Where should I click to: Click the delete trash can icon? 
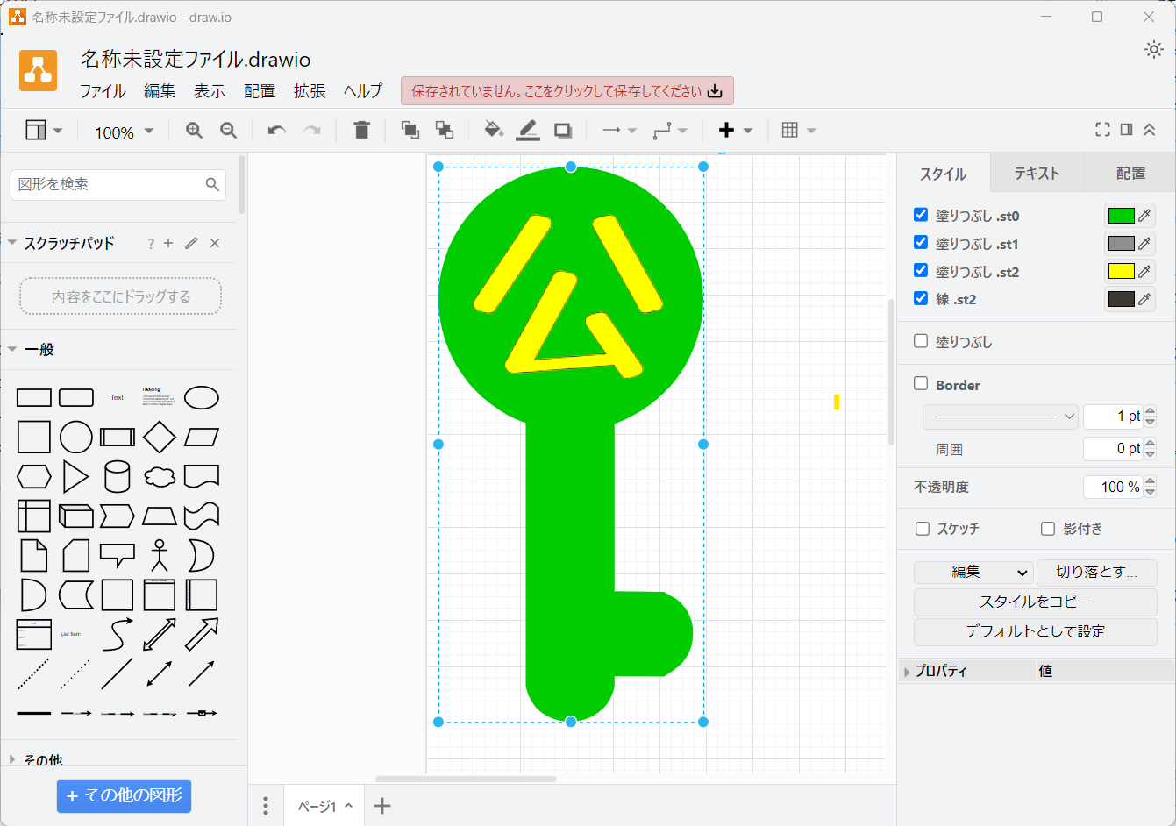click(x=361, y=129)
